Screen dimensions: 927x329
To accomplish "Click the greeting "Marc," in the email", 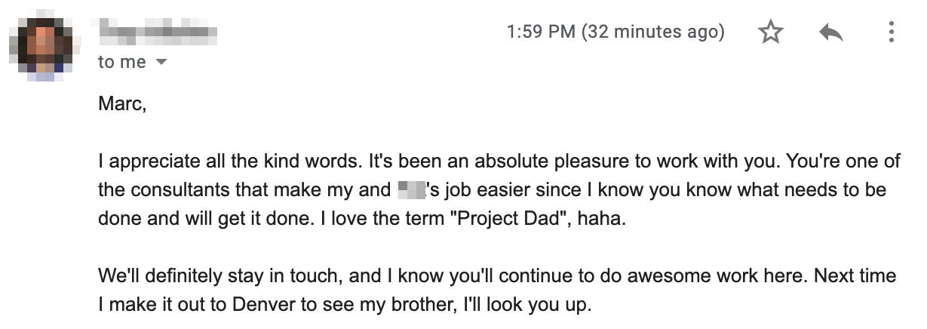I will tap(121, 103).
